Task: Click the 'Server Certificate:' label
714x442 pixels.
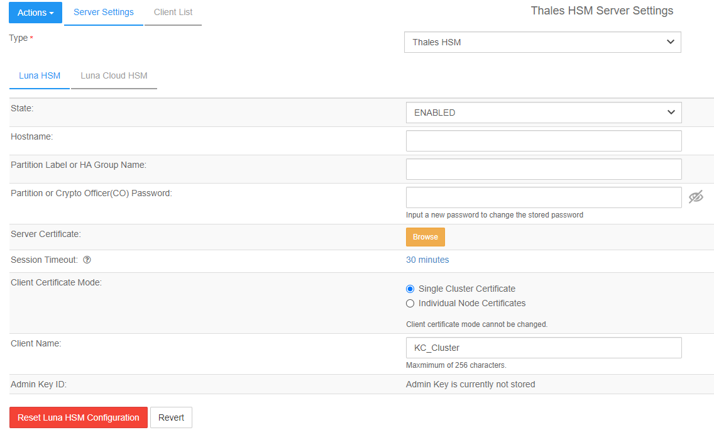Action: click(x=46, y=234)
